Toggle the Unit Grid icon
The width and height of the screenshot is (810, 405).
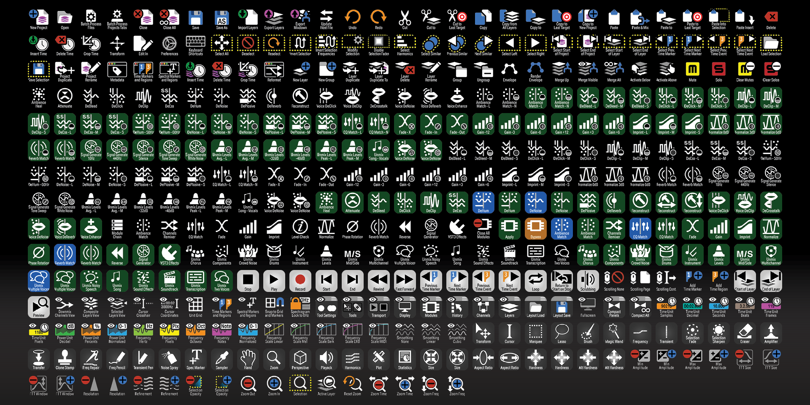(195, 307)
